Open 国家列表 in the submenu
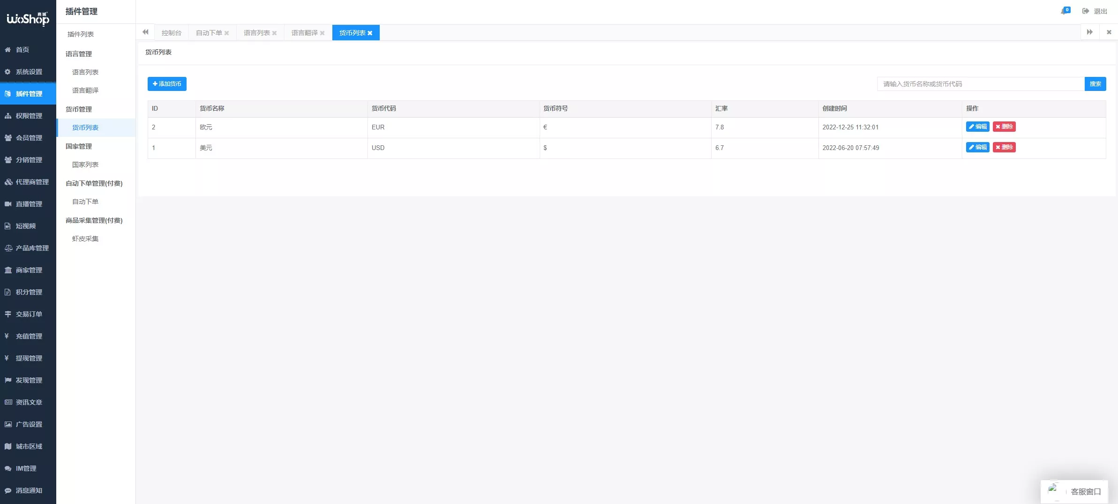This screenshot has width=1118, height=504. pyautogui.click(x=85, y=165)
